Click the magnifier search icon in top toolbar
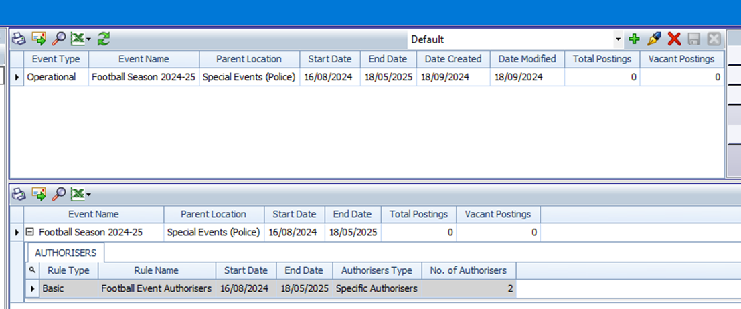The height and width of the screenshot is (309, 741). tap(59, 39)
